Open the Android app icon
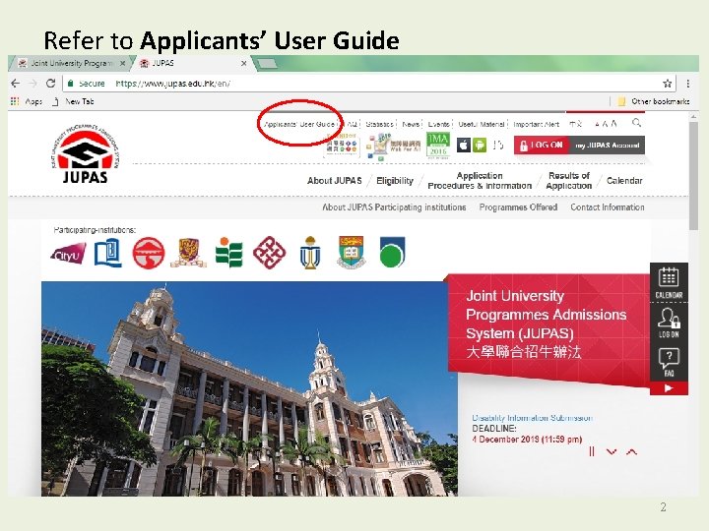The width and height of the screenshot is (709, 531). click(x=480, y=146)
